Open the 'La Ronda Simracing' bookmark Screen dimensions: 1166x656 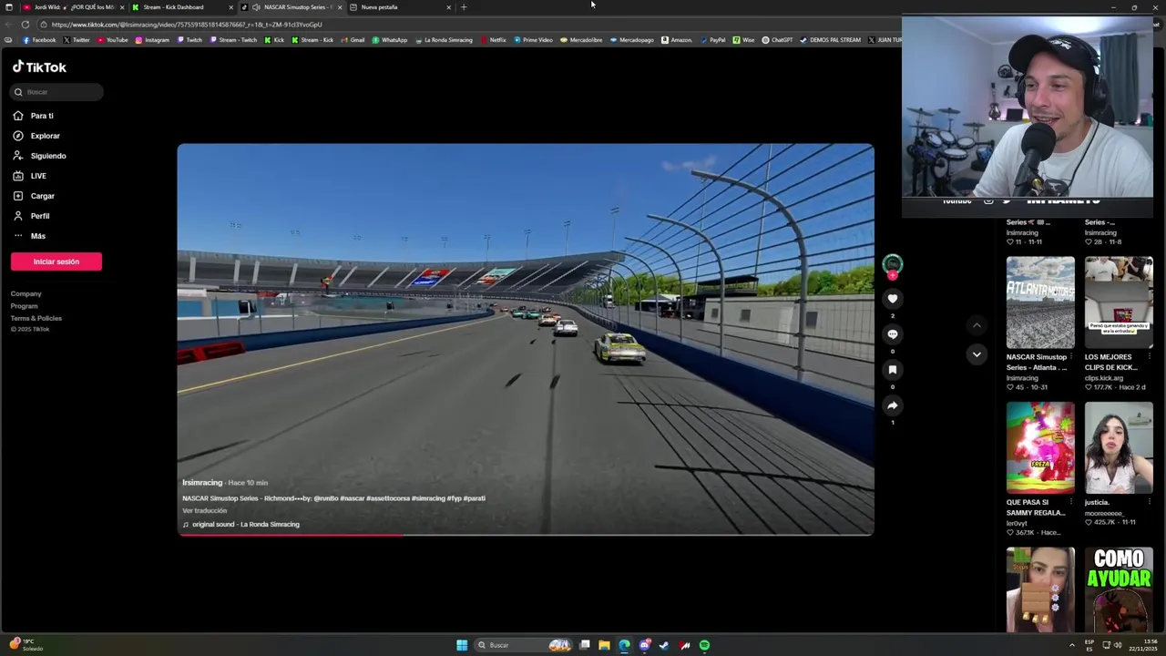[444, 40]
